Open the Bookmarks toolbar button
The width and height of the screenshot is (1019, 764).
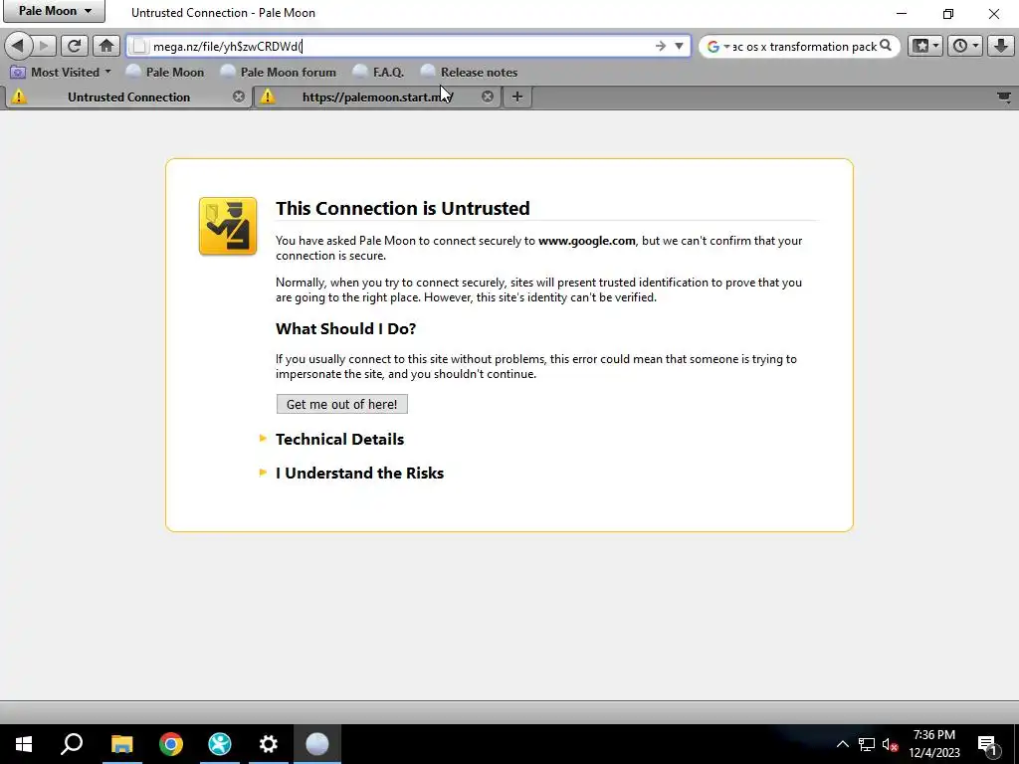[x=920, y=46]
